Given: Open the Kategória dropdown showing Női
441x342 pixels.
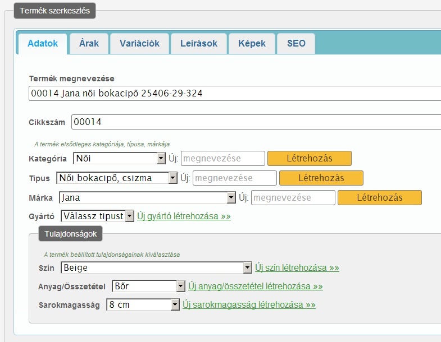Looking at the screenshot, I should [119, 158].
